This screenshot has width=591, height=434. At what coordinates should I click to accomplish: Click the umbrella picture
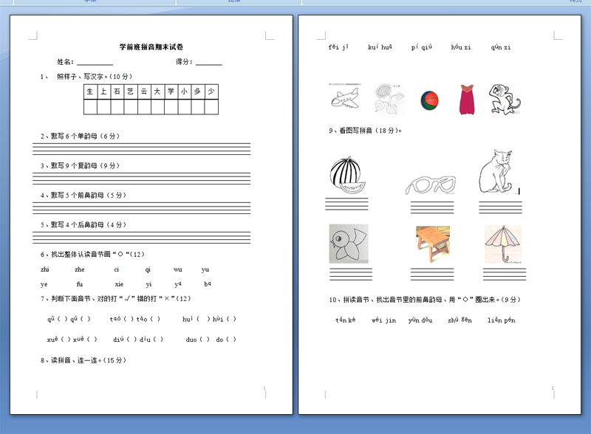[x=503, y=244]
